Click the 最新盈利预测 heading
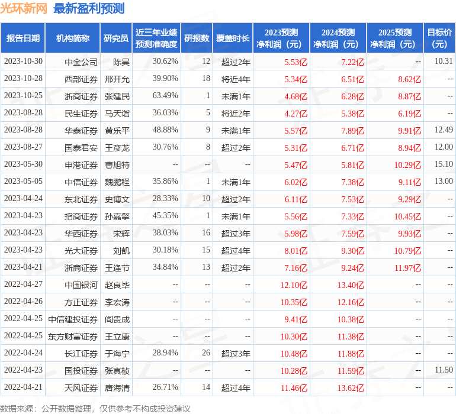 click(x=89, y=8)
